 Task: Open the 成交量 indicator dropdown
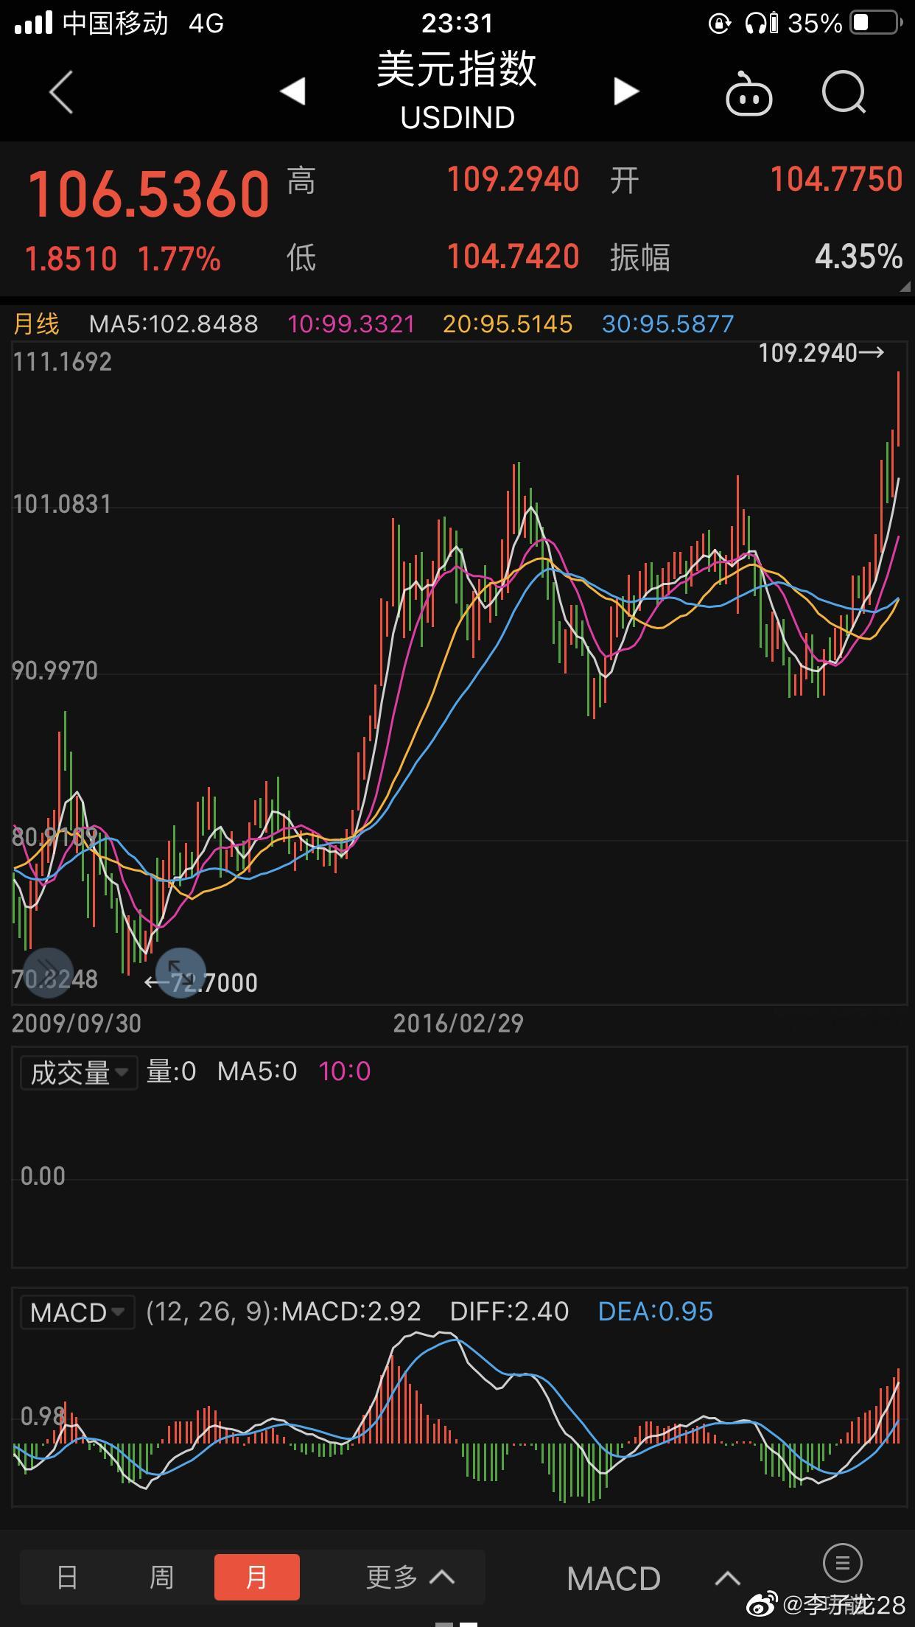79,1072
